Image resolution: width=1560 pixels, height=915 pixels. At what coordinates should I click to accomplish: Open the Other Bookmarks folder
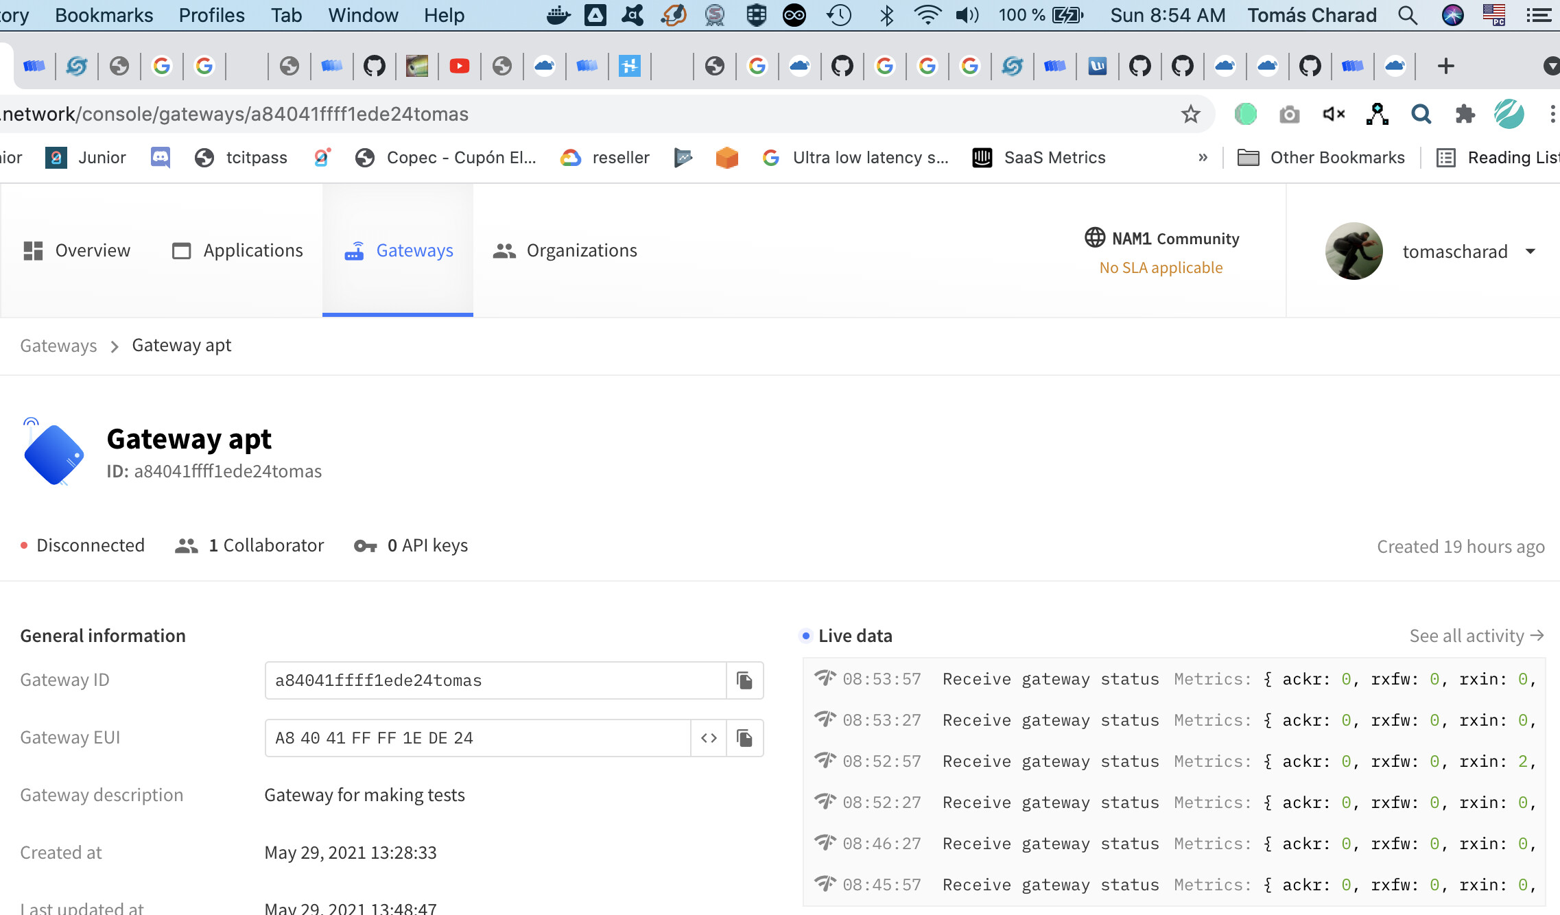[1321, 158]
